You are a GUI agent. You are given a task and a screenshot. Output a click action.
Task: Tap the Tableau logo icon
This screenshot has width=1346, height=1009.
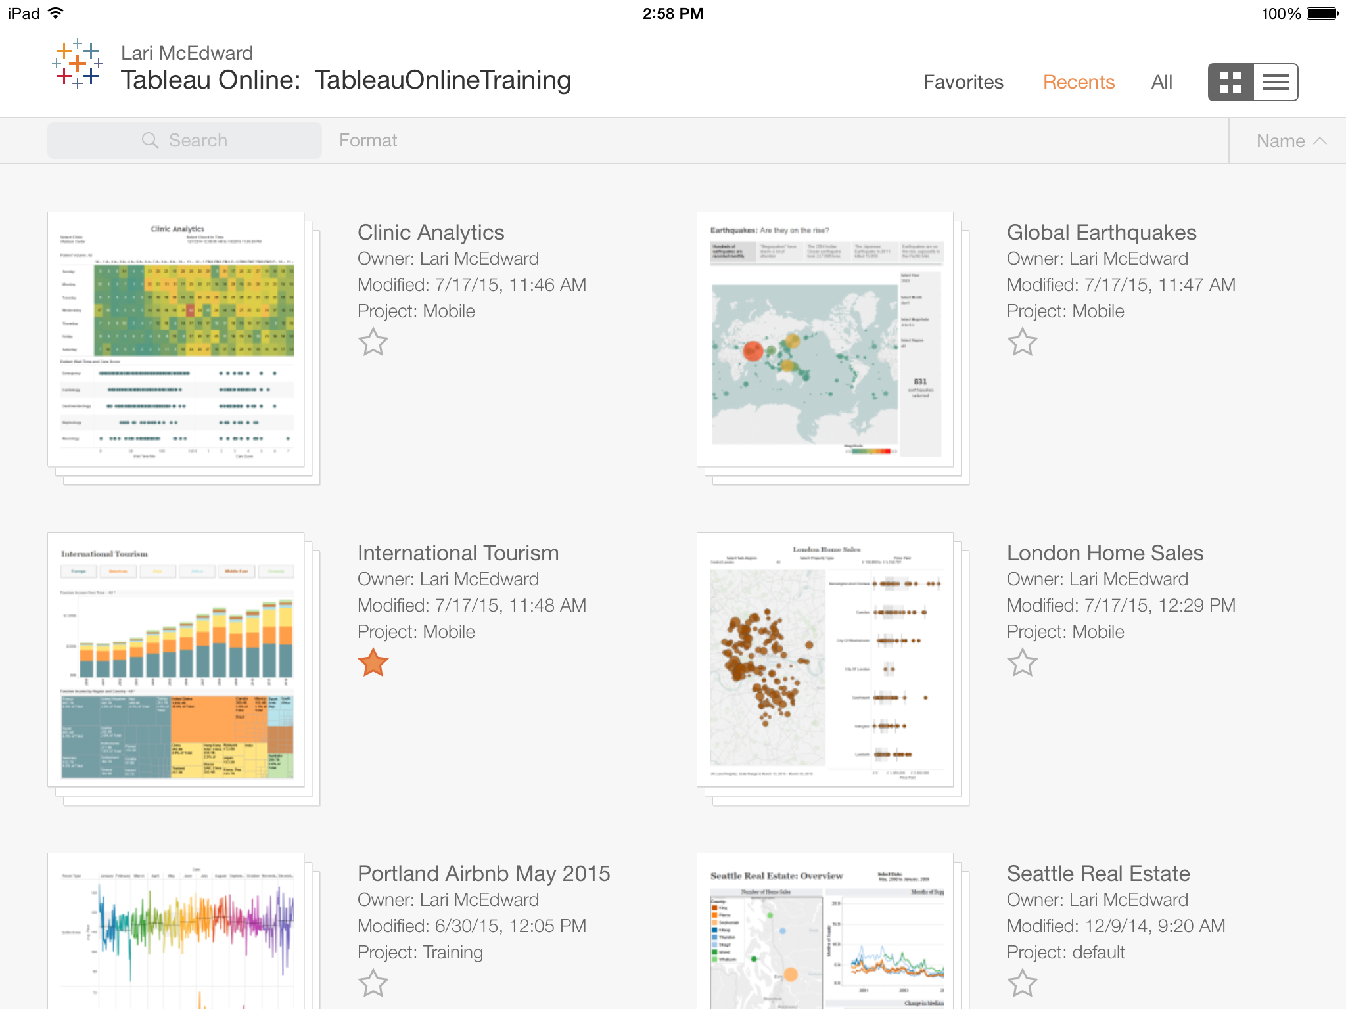78,64
